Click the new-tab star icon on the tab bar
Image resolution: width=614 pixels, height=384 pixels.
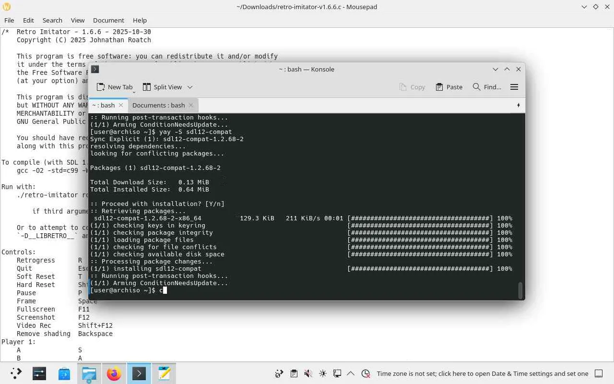[x=518, y=105]
